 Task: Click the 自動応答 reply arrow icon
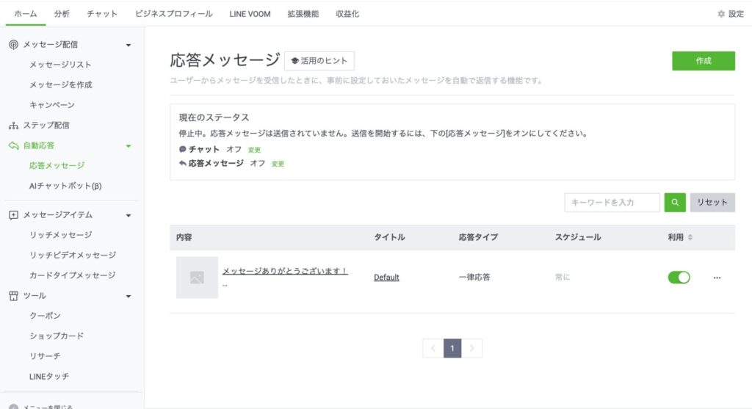point(13,146)
